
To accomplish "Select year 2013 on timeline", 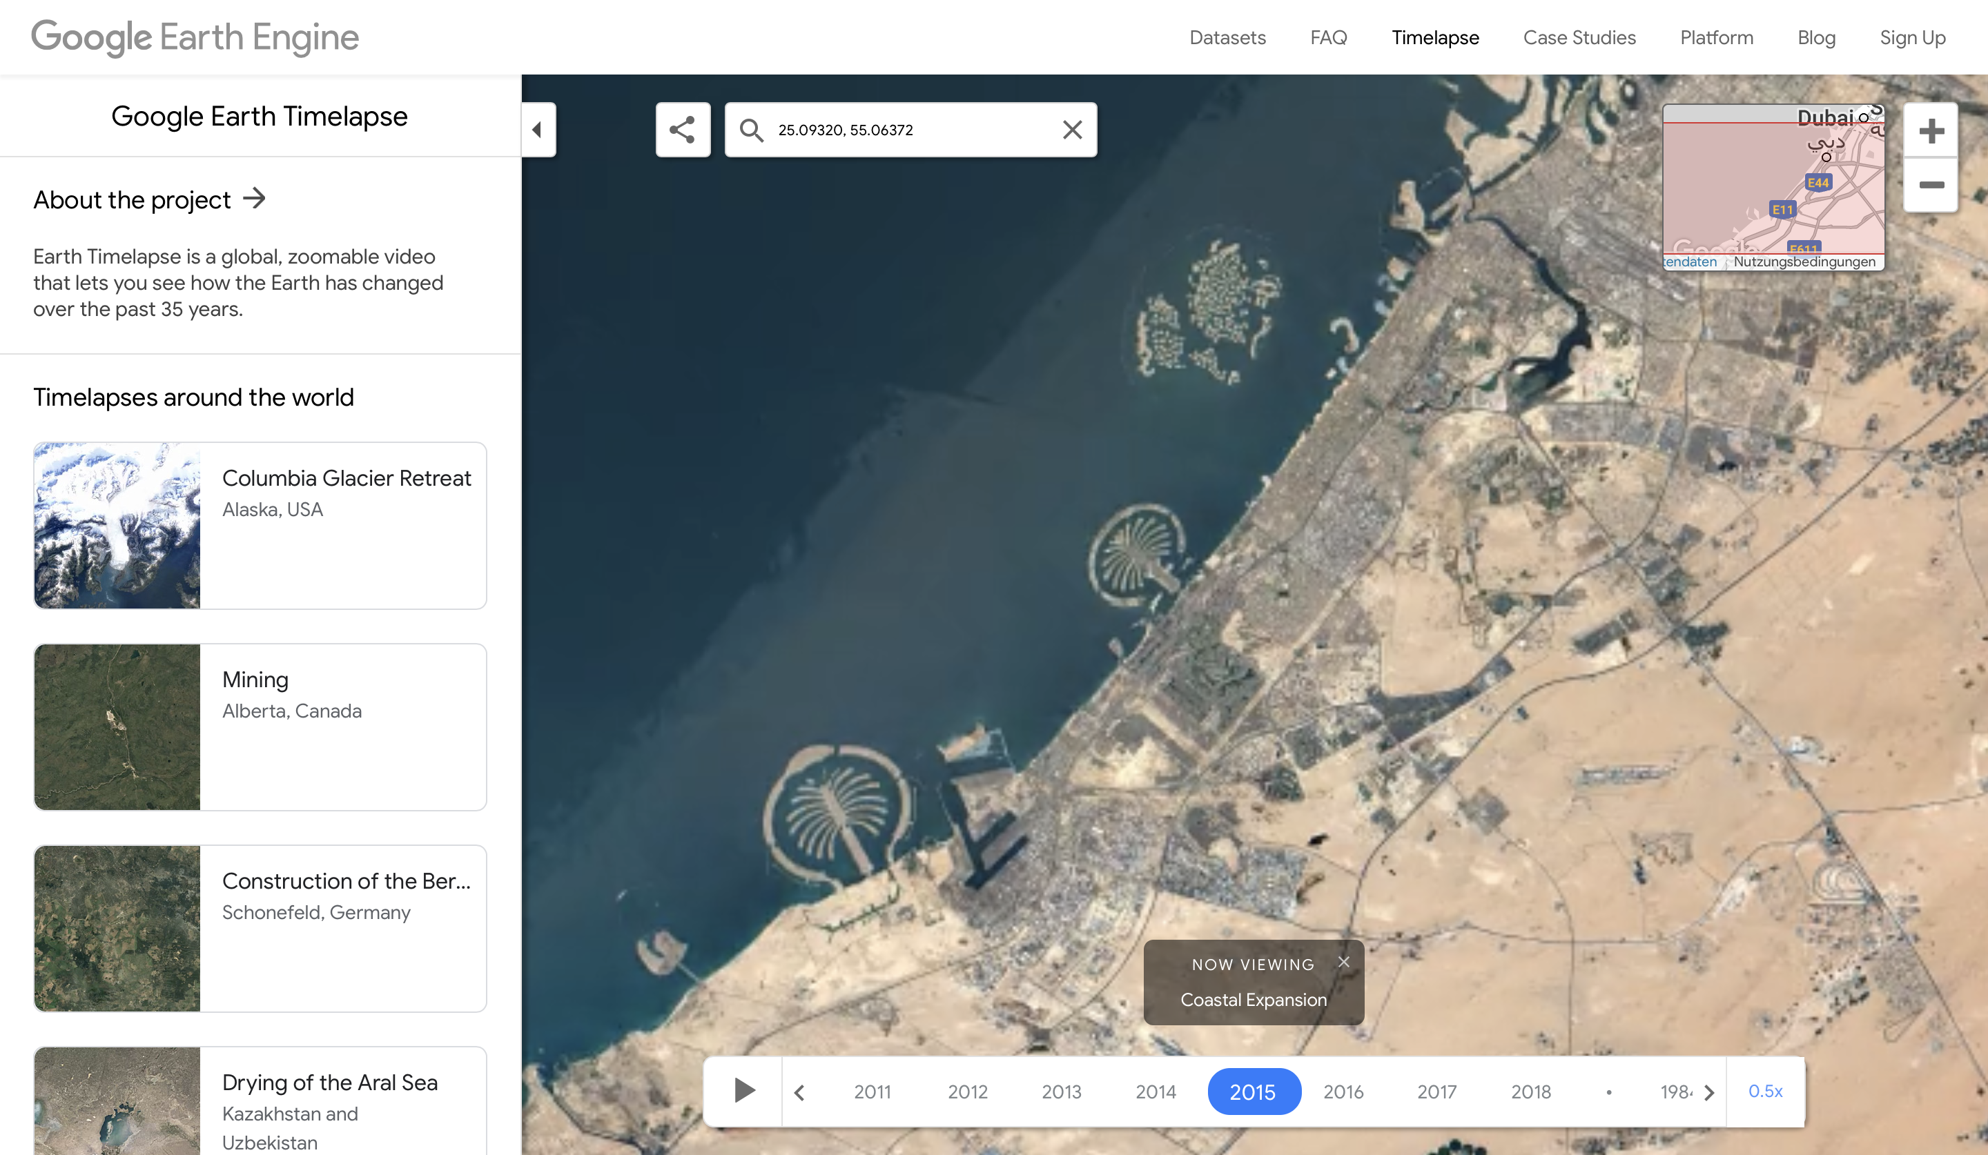I will [x=1061, y=1092].
